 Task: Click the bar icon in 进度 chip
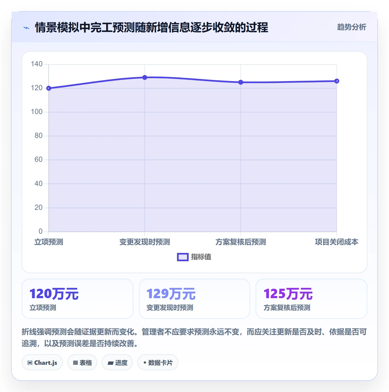pyautogui.click(x=110, y=363)
